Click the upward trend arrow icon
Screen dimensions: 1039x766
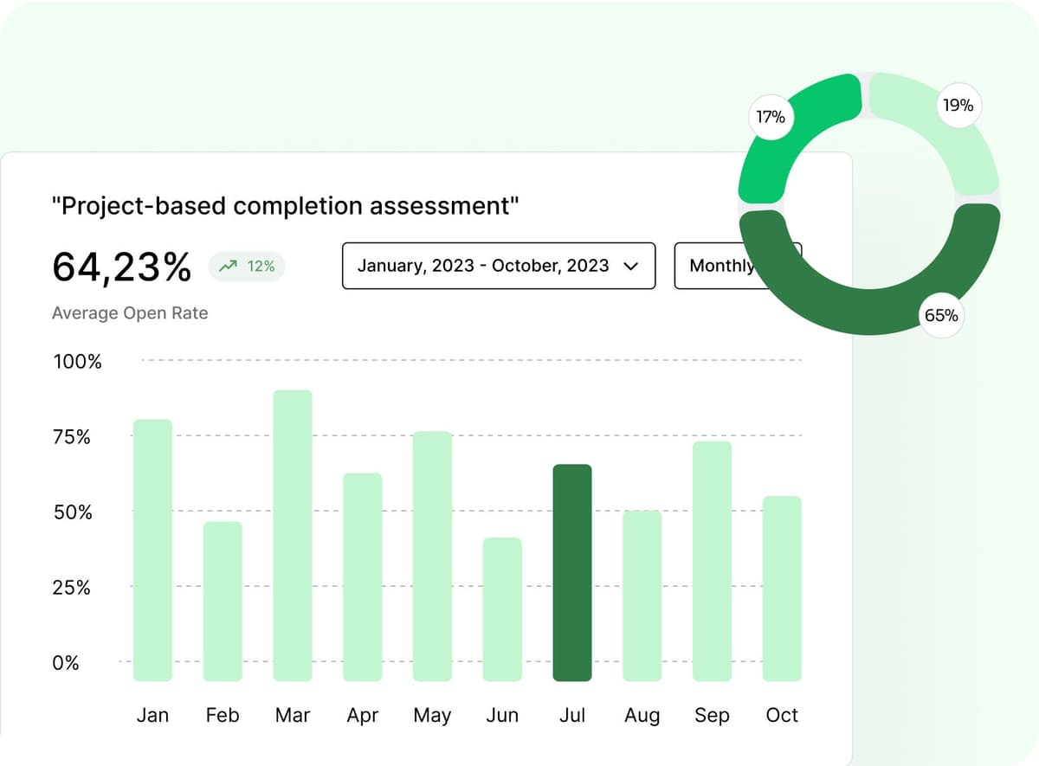229,267
